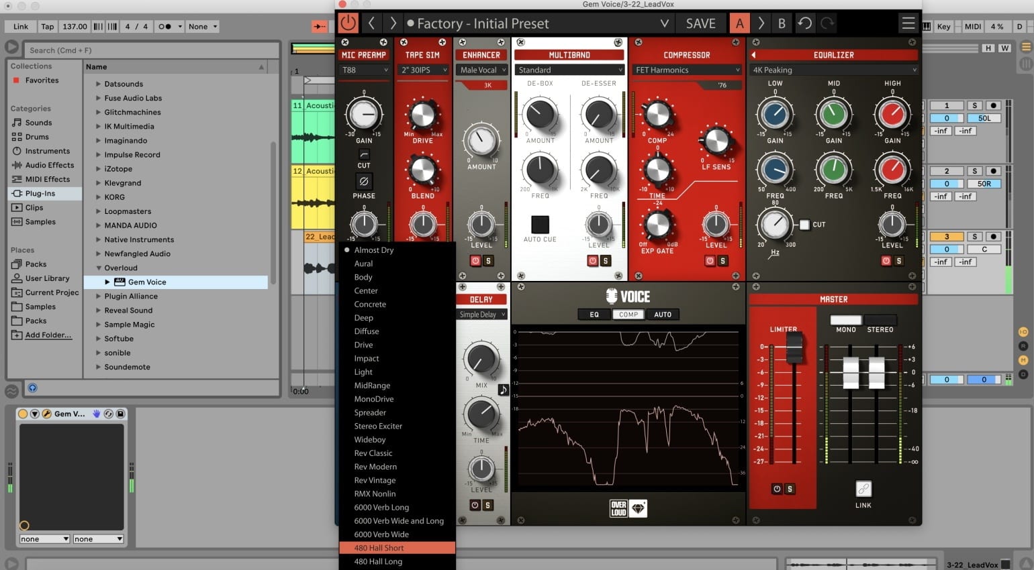Open the Compressor FET Harmonics dropdown
Image resolution: width=1034 pixels, height=570 pixels.
687,70
